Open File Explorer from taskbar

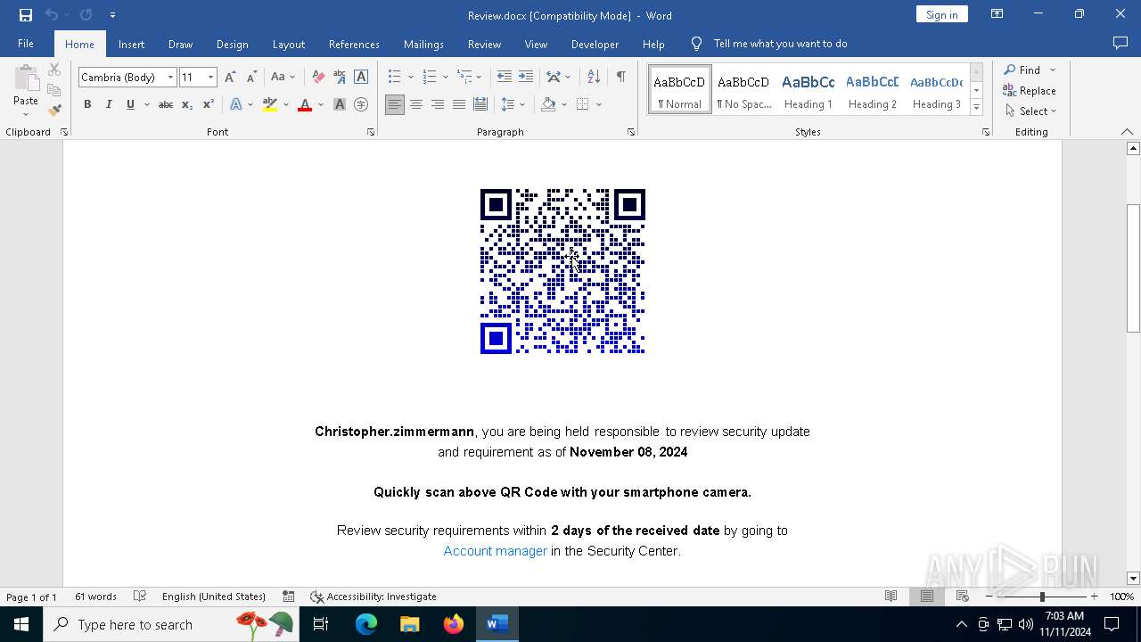pyautogui.click(x=410, y=624)
